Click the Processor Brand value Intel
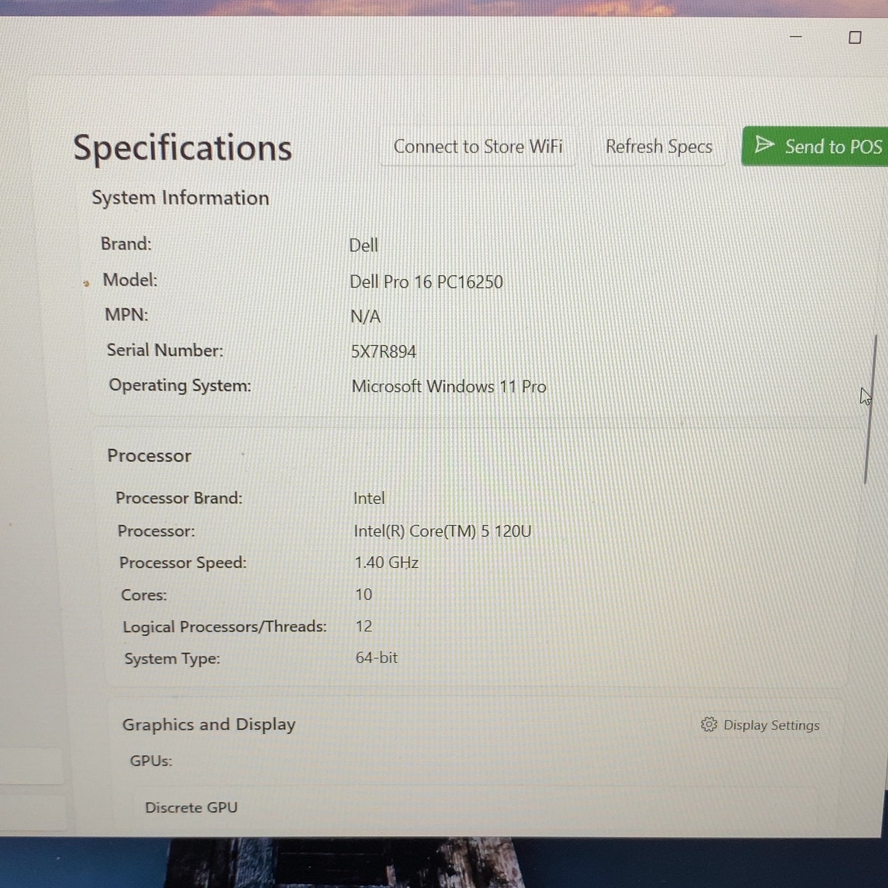 click(x=369, y=498)
